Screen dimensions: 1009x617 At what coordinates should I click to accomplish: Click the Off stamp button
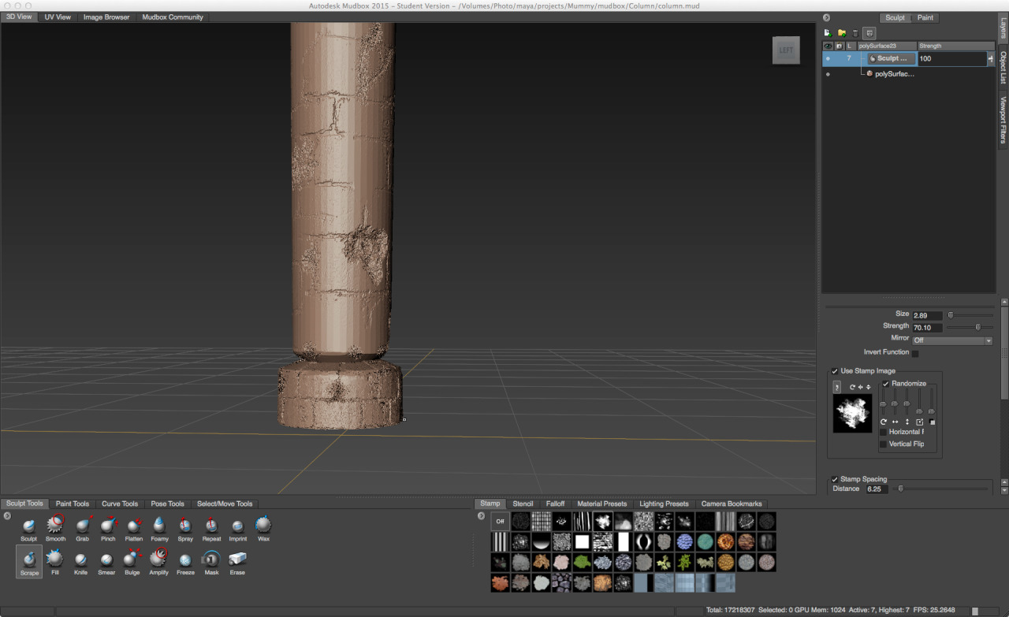[x=500, y=521]
